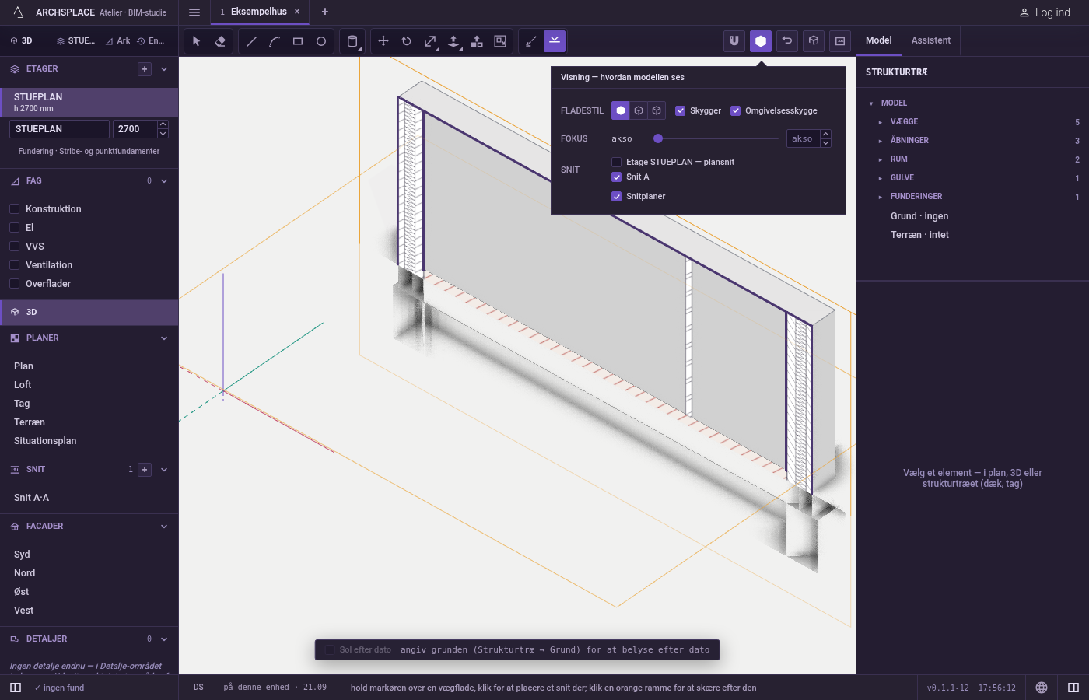Click the undo arrow in the toolbar

coord(787,41)
